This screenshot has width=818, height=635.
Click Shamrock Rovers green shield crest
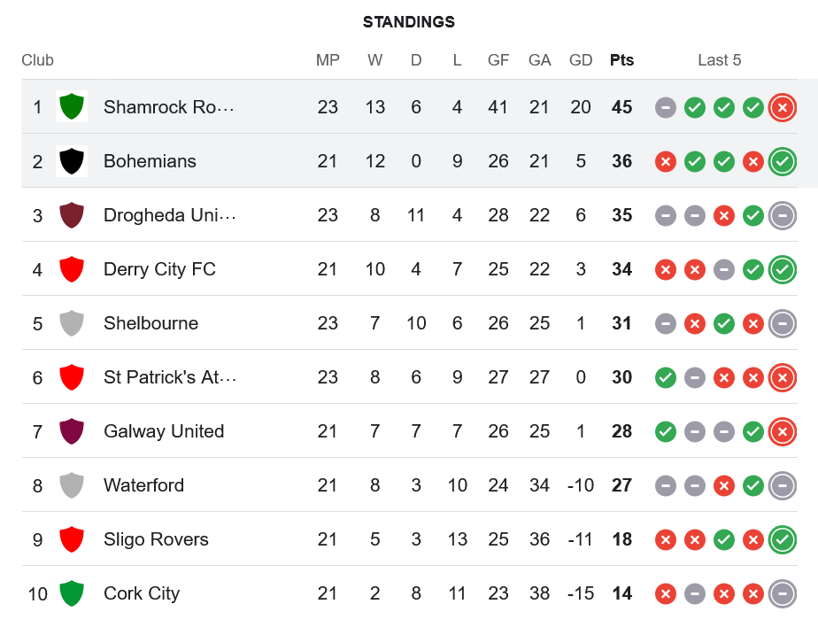point(72,106)
